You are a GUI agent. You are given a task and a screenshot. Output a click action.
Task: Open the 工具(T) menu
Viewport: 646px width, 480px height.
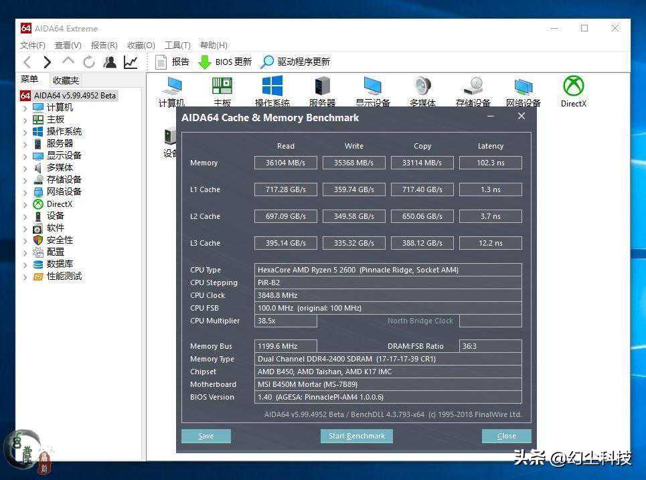coord(177,46)
